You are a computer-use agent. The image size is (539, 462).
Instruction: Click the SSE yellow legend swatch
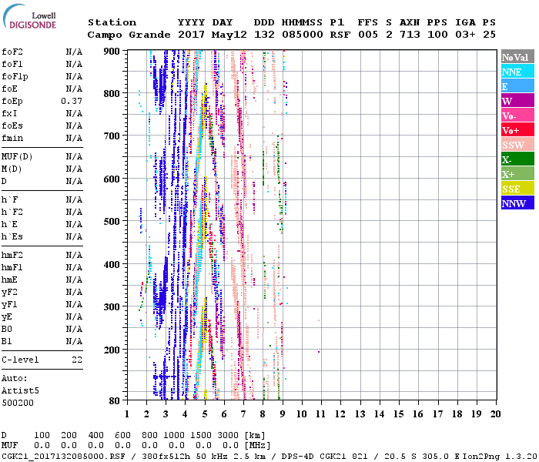point(517,188)
